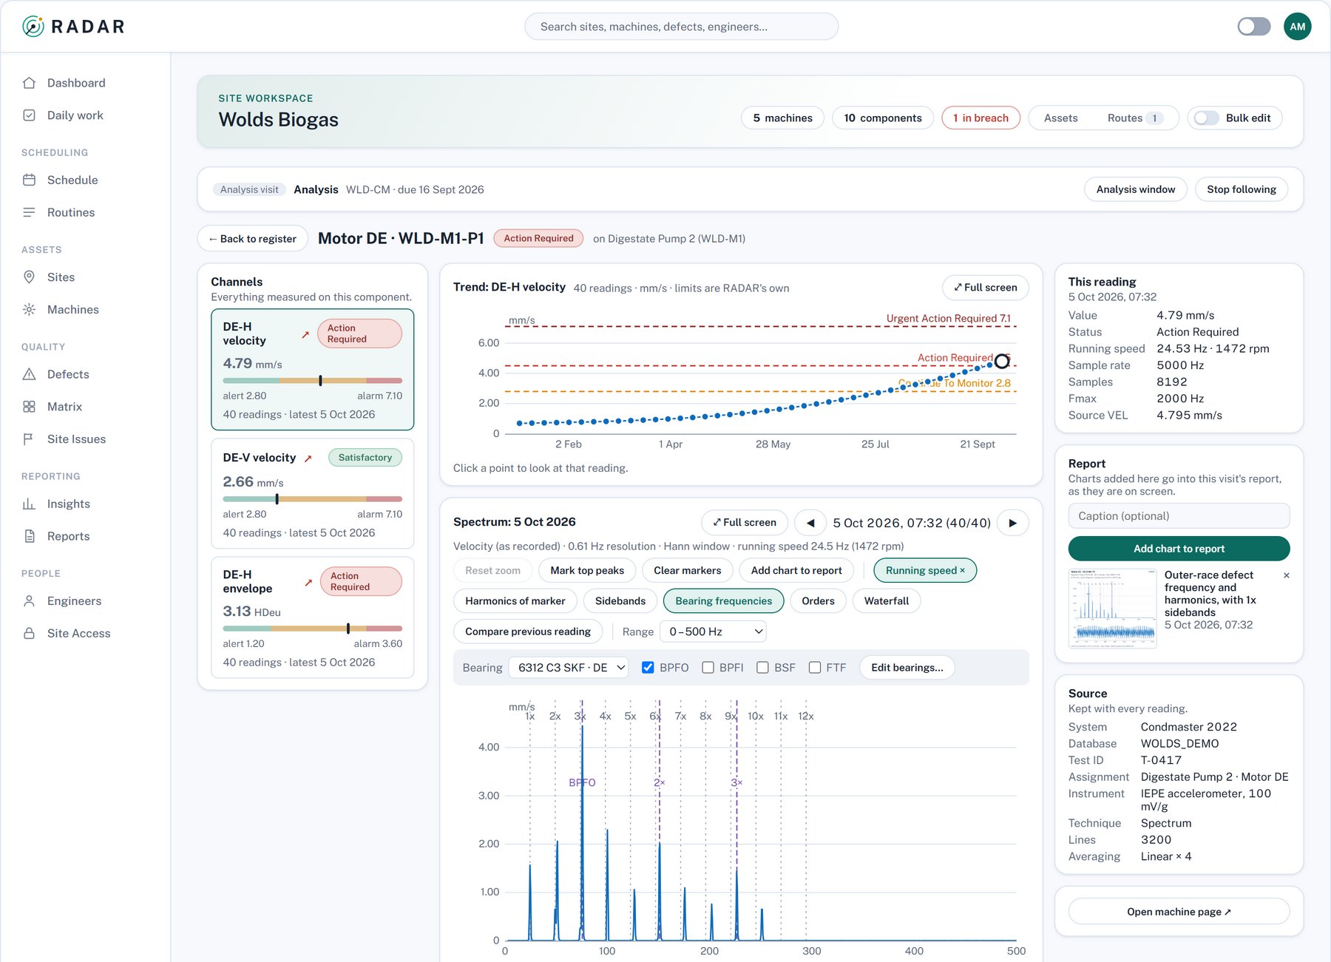Click the Caption optional input field
Image resolution: width=1331 pixels, height=962 pixels.
pyautogui.click(x=1179, y=516)
